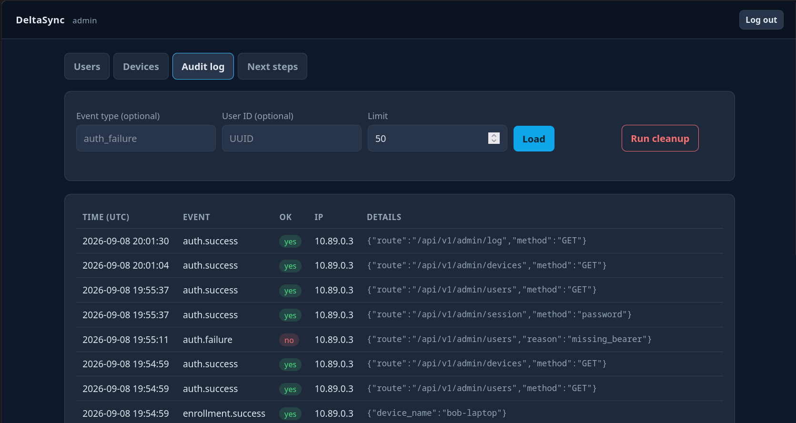Click the /api/v1/admin/log route details
Viewport: 796px width, 423px height.
click(x=477, y=241)
